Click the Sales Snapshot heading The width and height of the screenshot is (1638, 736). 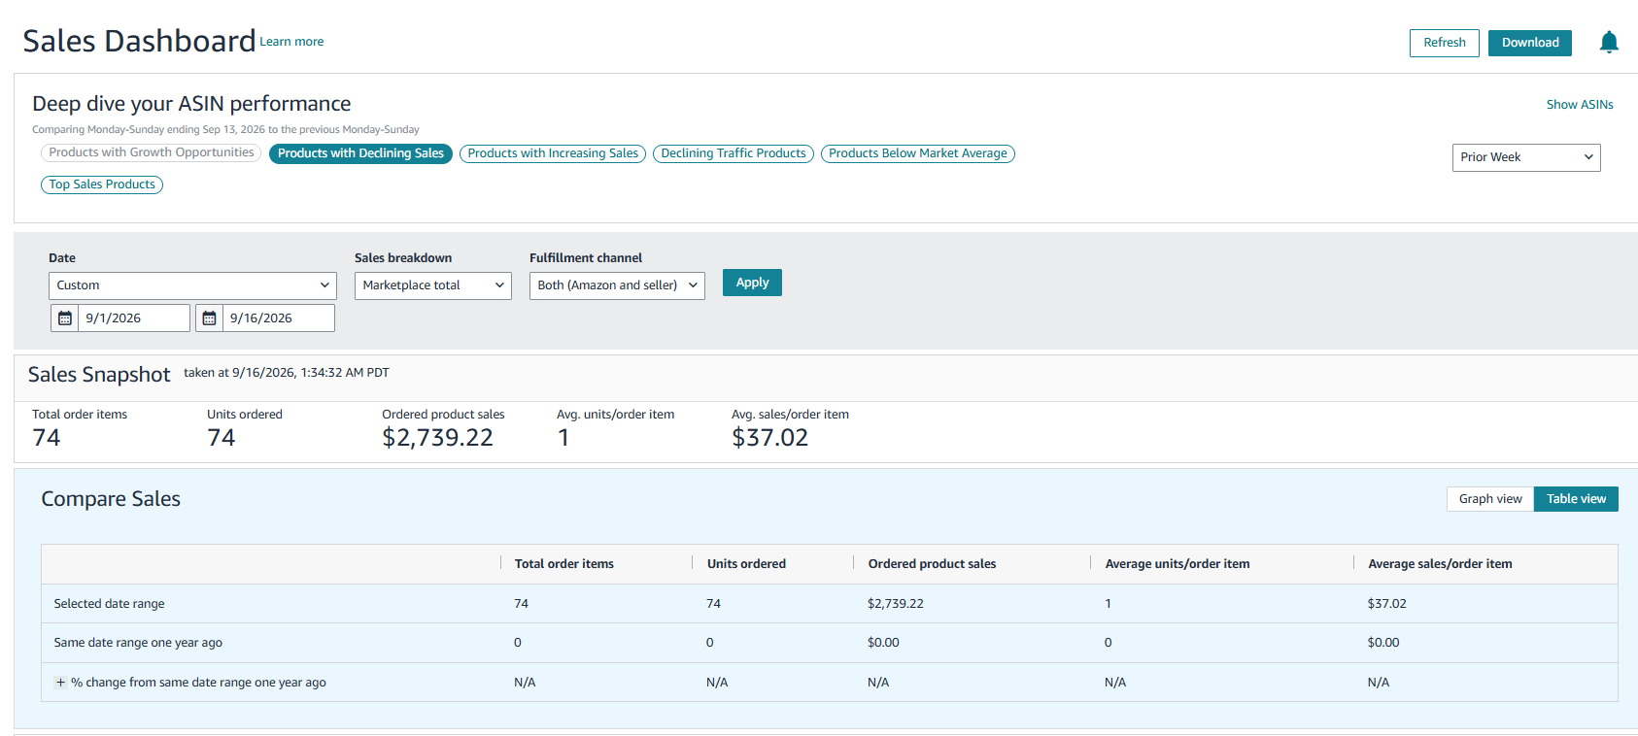coord(99,375)
